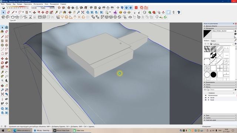Toggle visibility eye of first tag row
Image resolution: width=237 pixels, height=133 pixels.
point(206,95)
